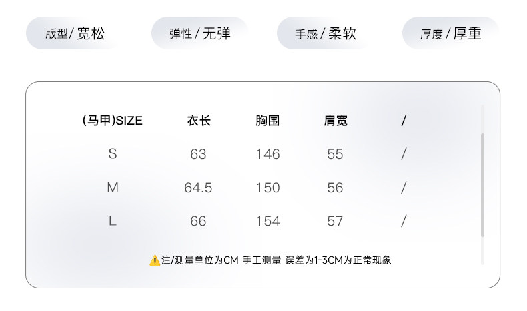This screenshot has width=527, height=311.
Task: Choose the S size row label
Action: coord(112,154)
